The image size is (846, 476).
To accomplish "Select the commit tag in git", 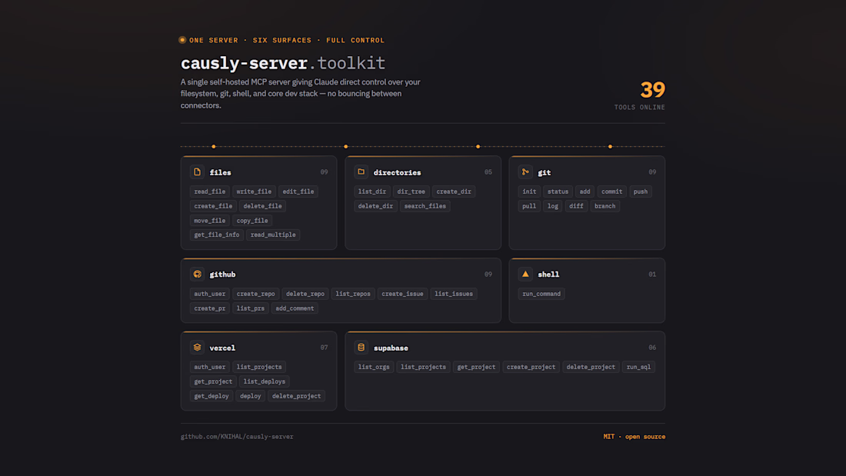I will click(x=611, y=191).
